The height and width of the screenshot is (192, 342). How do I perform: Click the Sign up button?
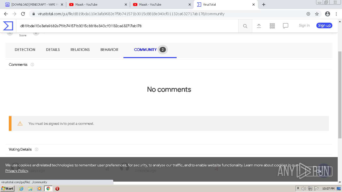point(324,25)
